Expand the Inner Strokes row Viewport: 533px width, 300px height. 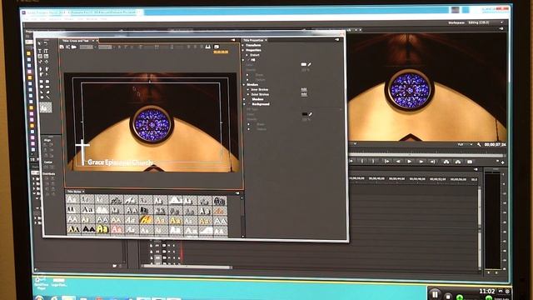[x=248, y=89]
